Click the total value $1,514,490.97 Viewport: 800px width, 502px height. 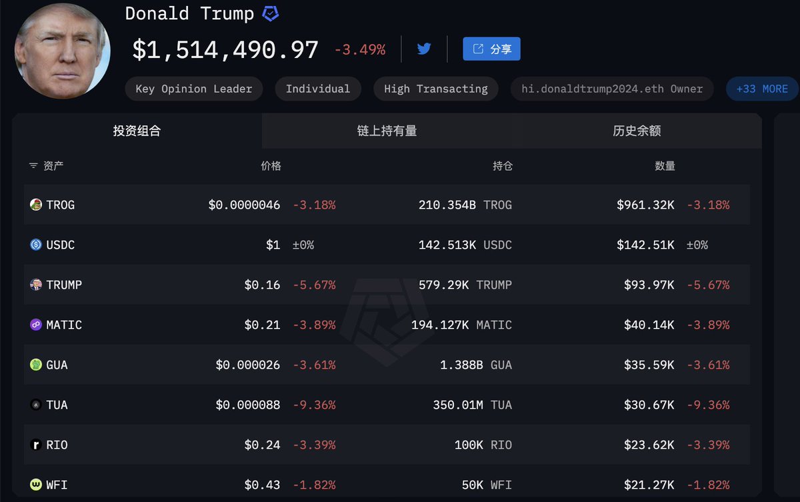(225, 49)
